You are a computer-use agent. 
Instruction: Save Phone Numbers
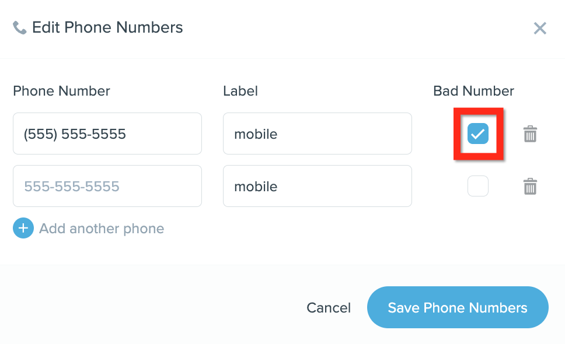(x=458, y=307)
